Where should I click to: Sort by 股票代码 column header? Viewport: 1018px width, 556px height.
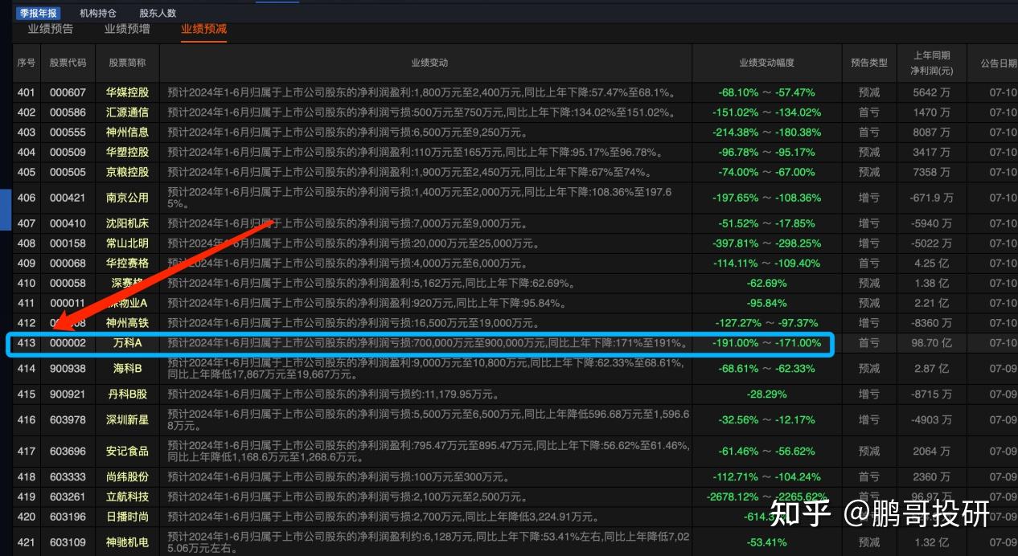[68, 63]
